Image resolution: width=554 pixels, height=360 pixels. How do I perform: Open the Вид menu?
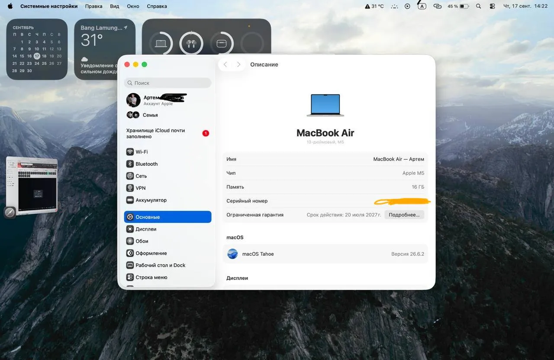115,6
